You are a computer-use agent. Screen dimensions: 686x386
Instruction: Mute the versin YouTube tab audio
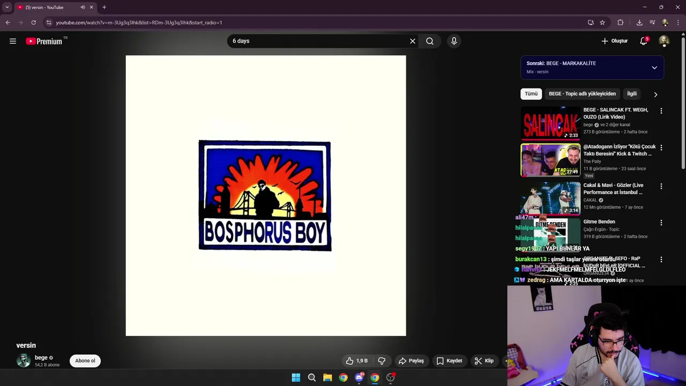coord(83,8)
